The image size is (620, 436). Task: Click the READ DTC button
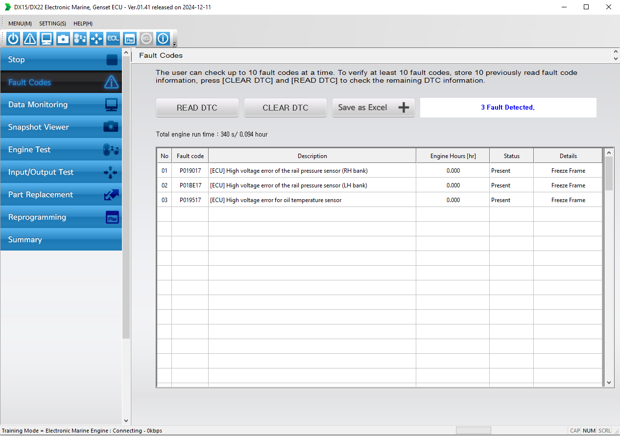point(197,108)
